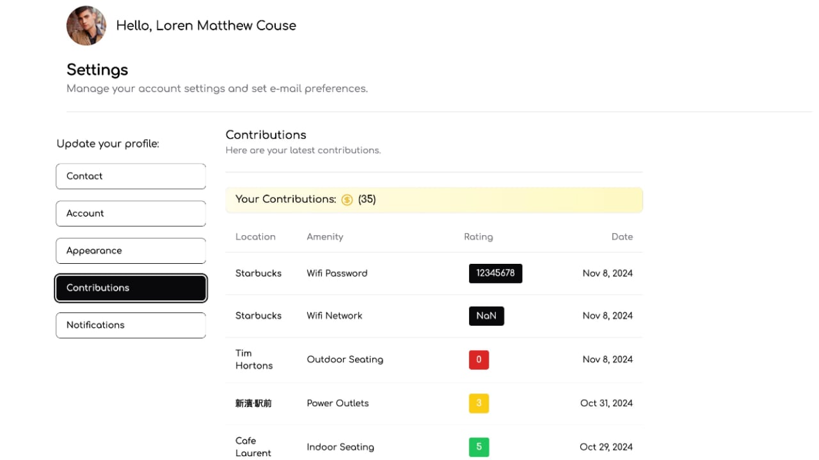This screenshot has height=460, width=819.
Task: Switch to Appearance settings
Action: point(131,250)
